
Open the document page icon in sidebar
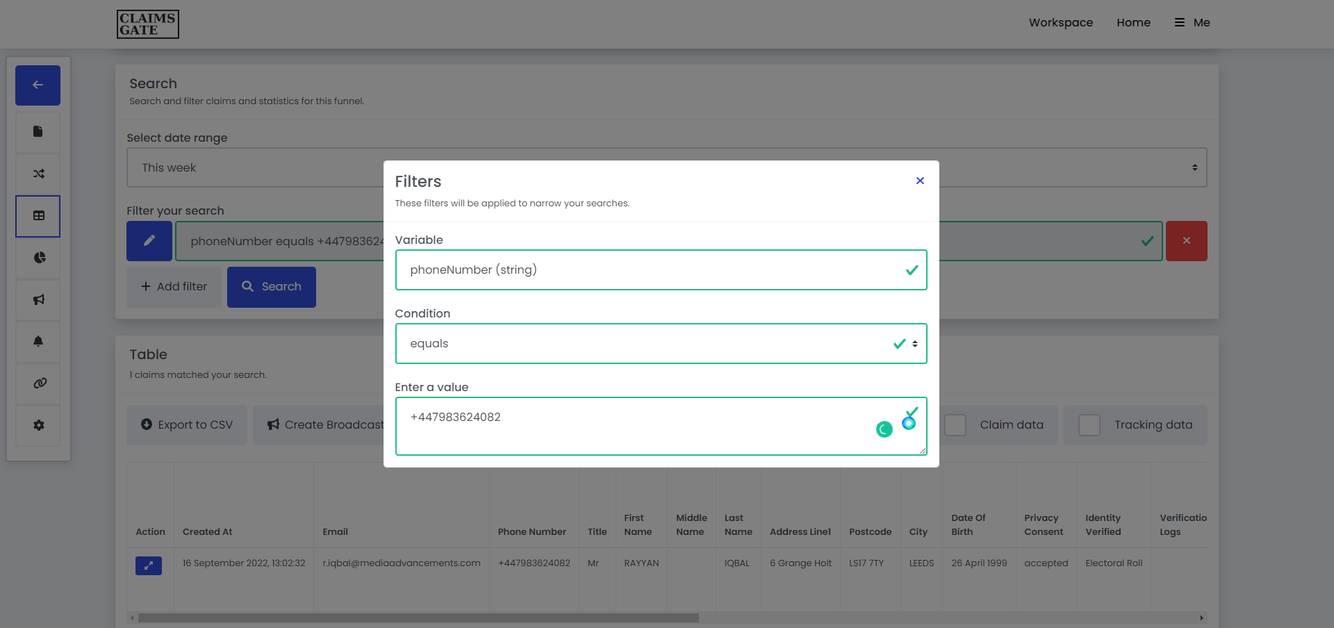pyautogui.click(x=38, y=132)
